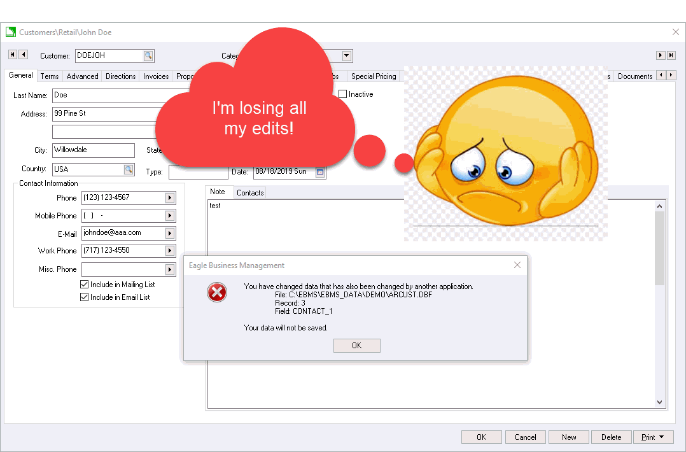
Task: Open the Country lookup magnifier icon
Action: [x=129, y=169]
